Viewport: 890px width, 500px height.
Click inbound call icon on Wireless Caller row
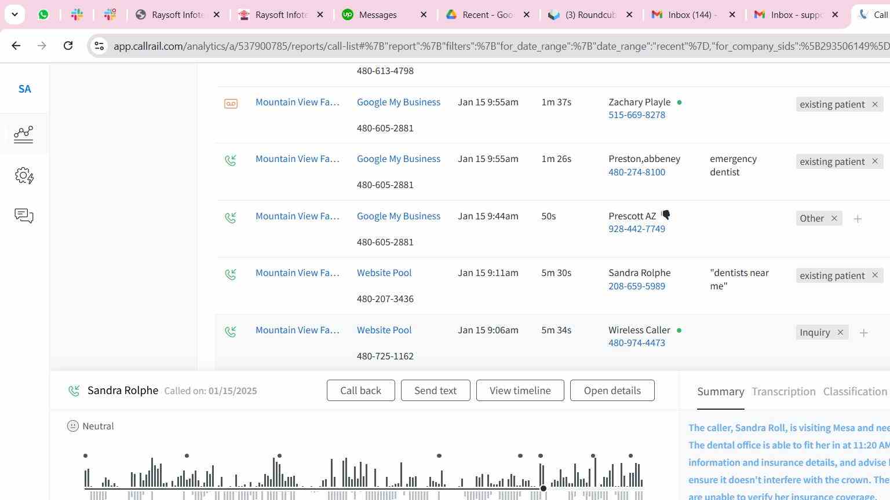click(x=231, y=332)
